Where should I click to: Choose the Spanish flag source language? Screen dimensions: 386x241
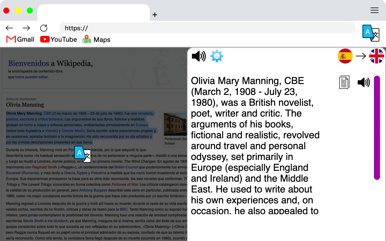(x=345, y=56)
